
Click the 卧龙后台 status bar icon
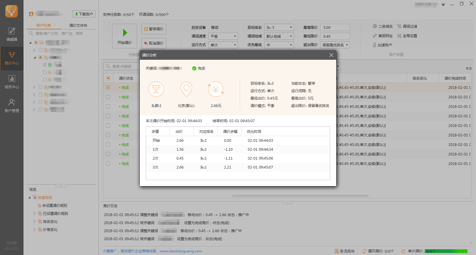coord(337,251)
